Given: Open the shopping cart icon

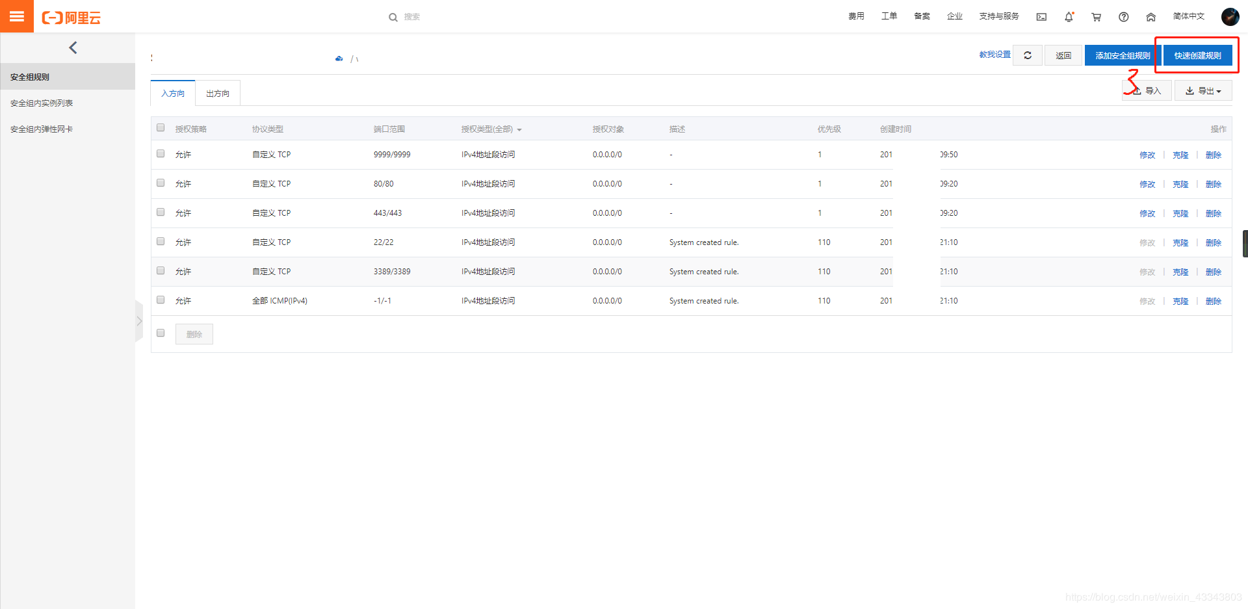Looking at the screenshot, I should point(1096,17).
